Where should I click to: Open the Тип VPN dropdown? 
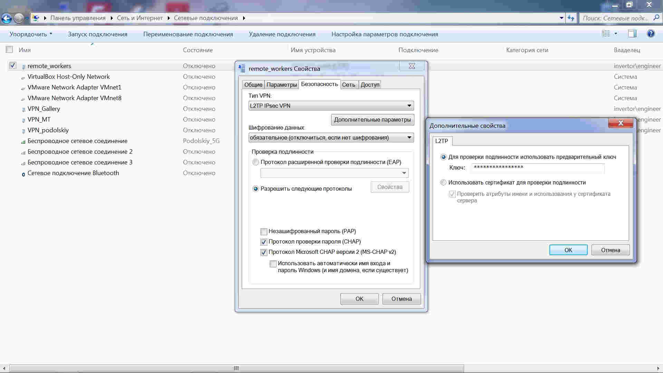point(331,106)
